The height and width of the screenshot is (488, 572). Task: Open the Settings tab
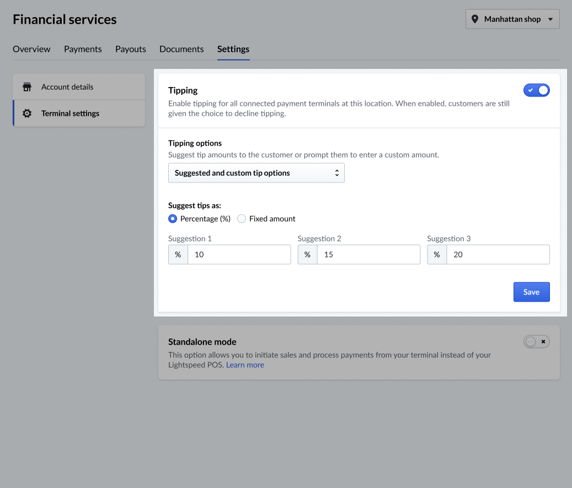pyautogui.click(x=233, y=49)
